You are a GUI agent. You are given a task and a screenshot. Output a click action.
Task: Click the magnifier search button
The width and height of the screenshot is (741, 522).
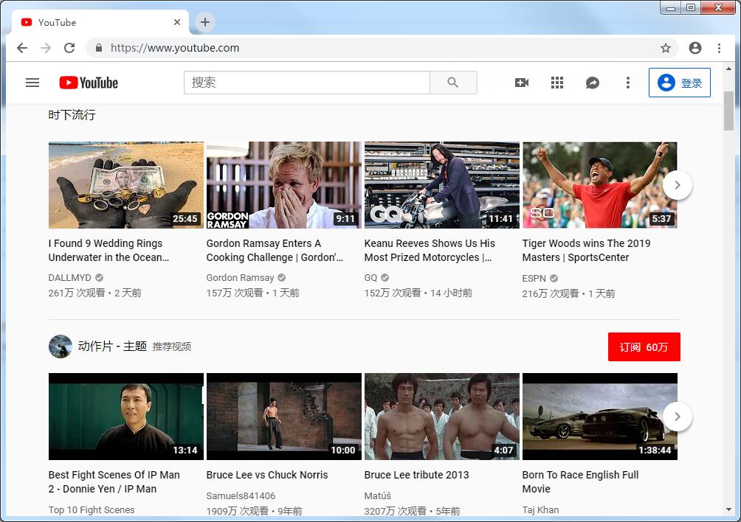point(453,83)
